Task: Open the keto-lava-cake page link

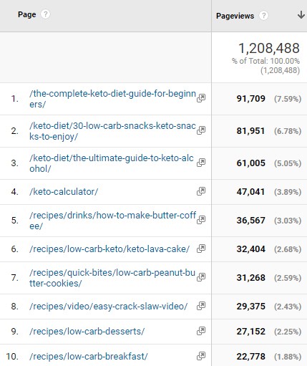Action: coord(109,249)
